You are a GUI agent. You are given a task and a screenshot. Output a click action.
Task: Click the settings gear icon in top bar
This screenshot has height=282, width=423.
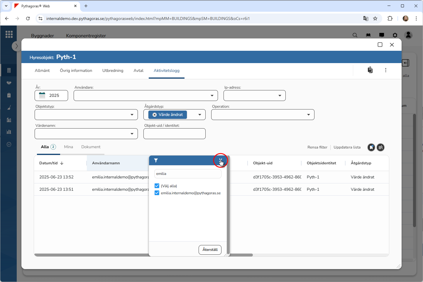pos(395,35)
